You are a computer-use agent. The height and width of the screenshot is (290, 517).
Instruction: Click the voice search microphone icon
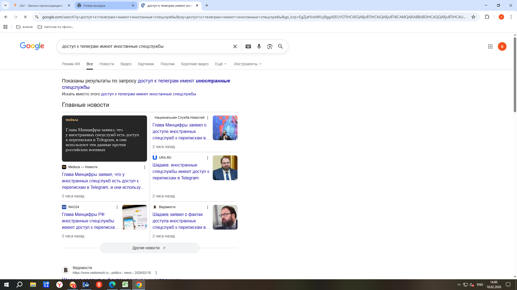click(259, 46)
